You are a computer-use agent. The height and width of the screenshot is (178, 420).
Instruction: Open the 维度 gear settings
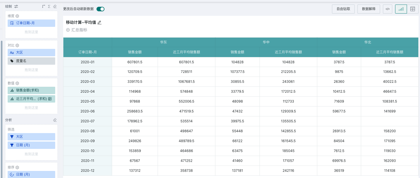point(17,16)
